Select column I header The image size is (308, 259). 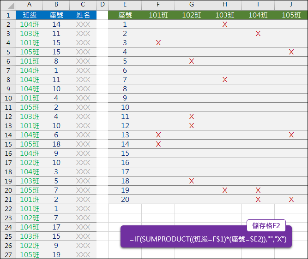pos(258,5)
